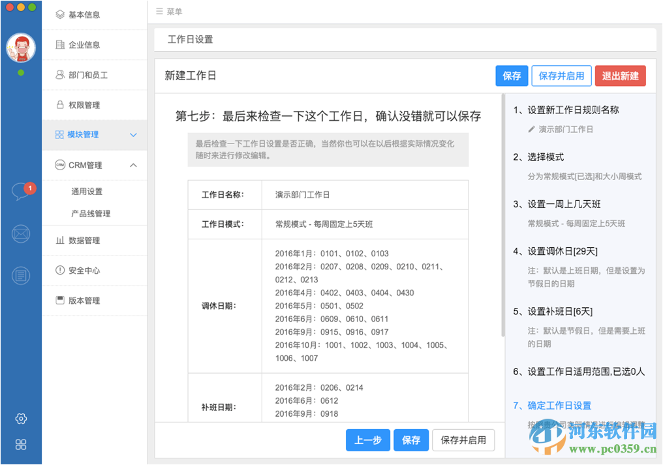This screenshot has width=663, height=465.
Task: Click the bar chart icon beside 数据管理
Action: 60,240
